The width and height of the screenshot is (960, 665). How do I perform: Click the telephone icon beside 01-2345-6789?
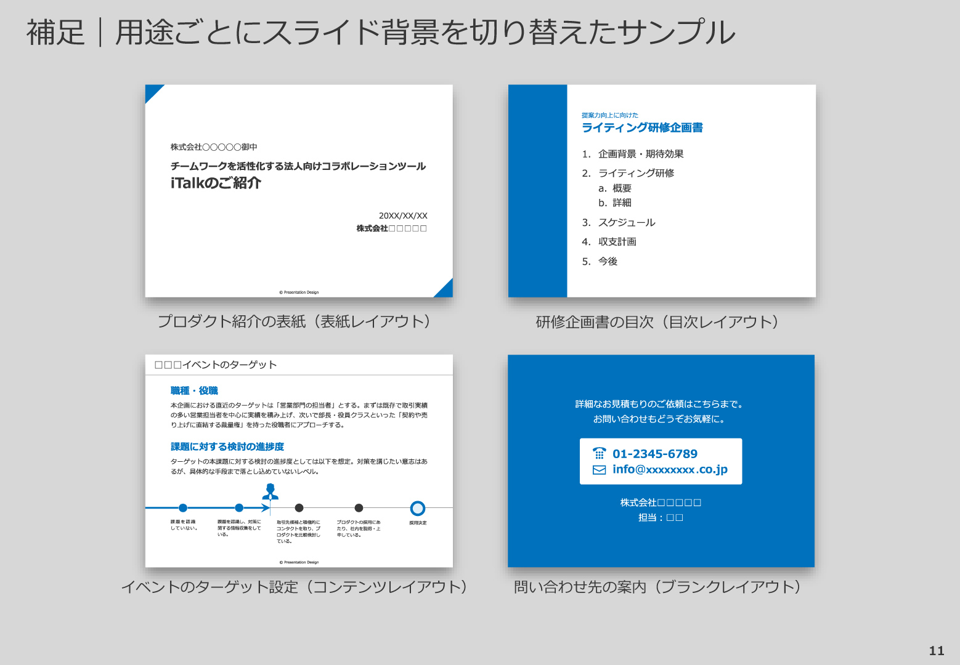(x=599, y=454)
